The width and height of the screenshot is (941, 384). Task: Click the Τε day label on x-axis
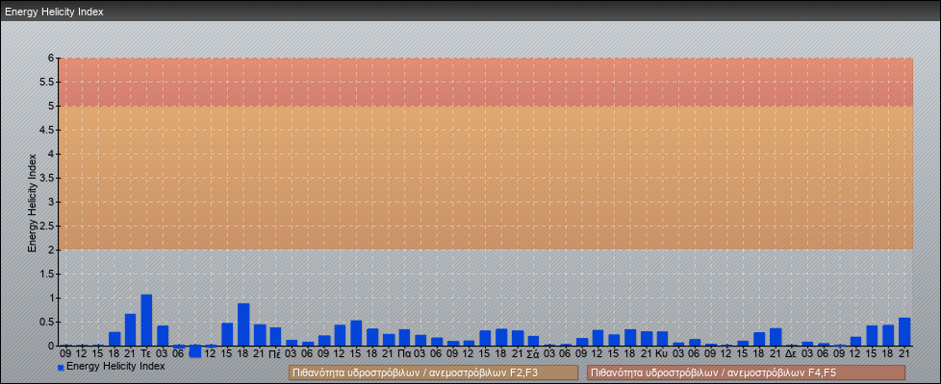coord(146,354)
